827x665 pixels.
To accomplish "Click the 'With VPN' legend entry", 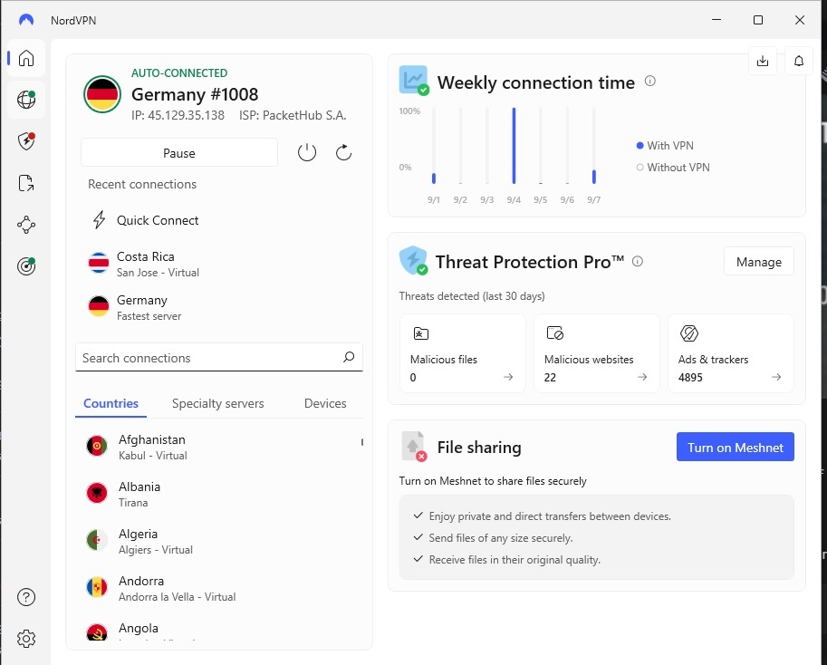I will coord(665,146).
